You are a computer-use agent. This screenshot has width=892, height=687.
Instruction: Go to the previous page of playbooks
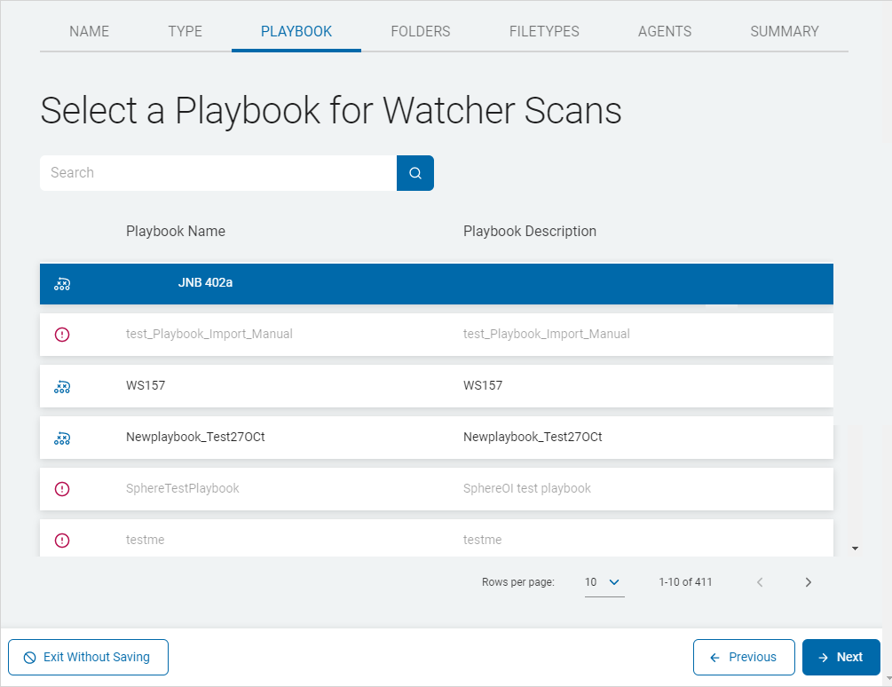pyautogui.click(x=760, y=582)
